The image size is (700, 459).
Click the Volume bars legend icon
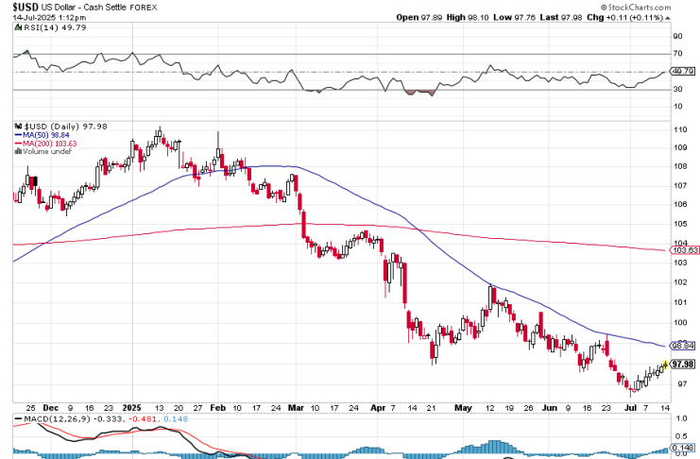tap(17, 150)
